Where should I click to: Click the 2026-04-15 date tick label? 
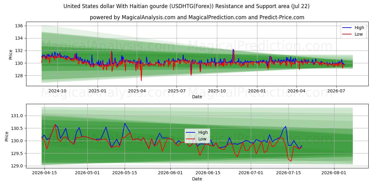point(44,173)
